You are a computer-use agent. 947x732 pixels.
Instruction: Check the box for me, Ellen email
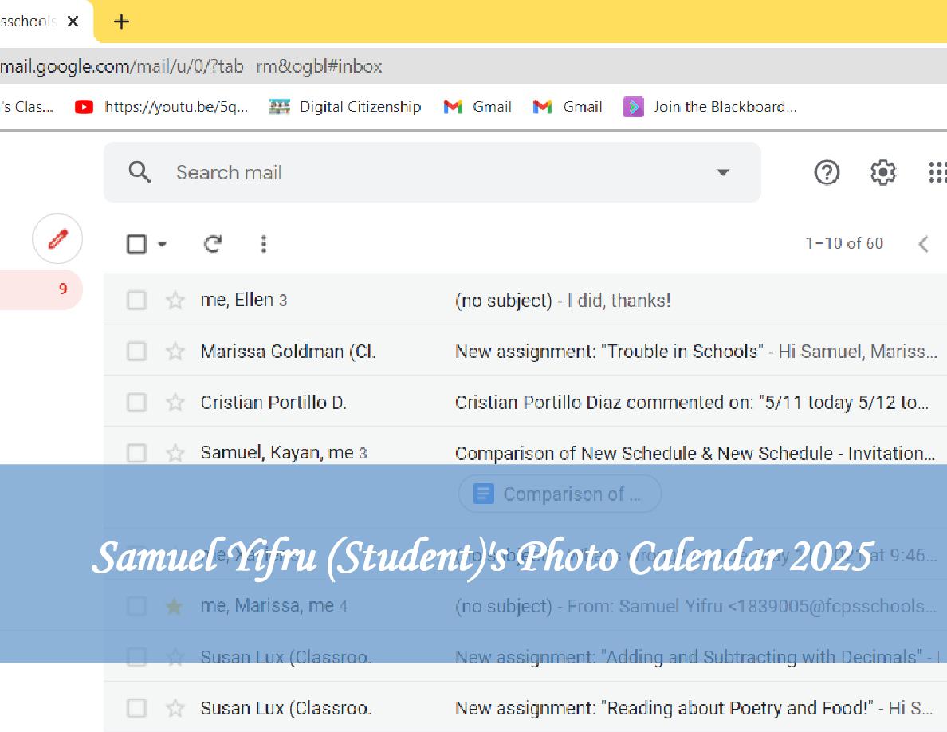[137, 301]
